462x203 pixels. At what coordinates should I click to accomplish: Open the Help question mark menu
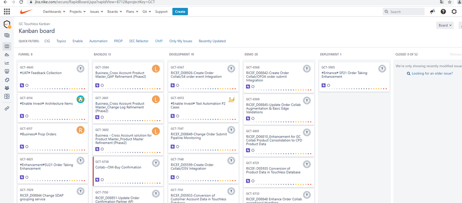click(443, 12)
